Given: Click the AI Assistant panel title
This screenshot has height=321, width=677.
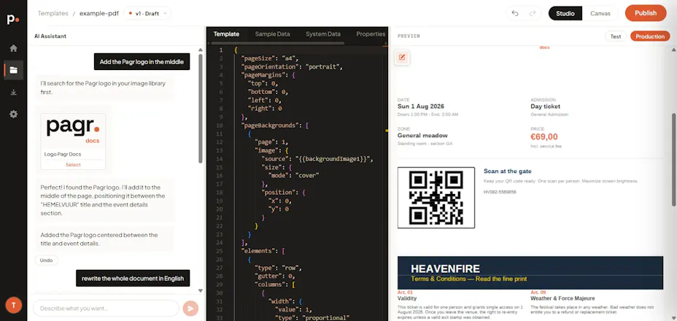Looking at the screenshot, I should [x=50, y=36].
